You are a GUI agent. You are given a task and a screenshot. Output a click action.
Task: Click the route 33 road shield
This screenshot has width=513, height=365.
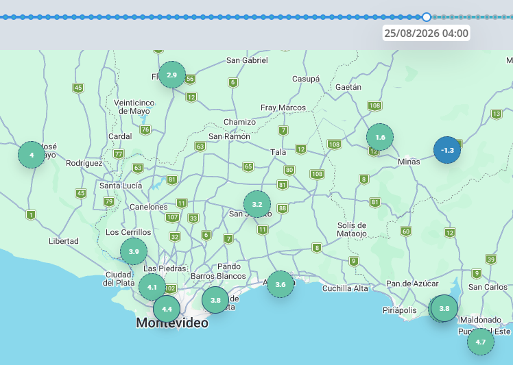[193, 218]
